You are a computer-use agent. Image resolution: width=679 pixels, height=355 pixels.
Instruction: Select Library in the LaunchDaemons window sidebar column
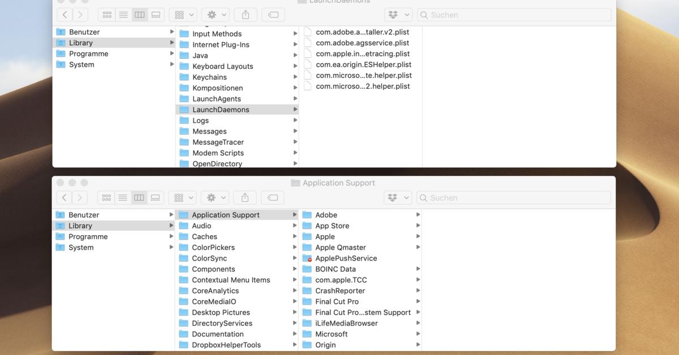click(114, 43)
